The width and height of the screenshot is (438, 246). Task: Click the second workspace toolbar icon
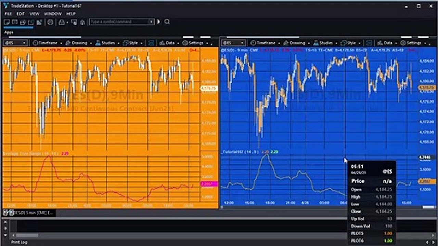point(15,22)
